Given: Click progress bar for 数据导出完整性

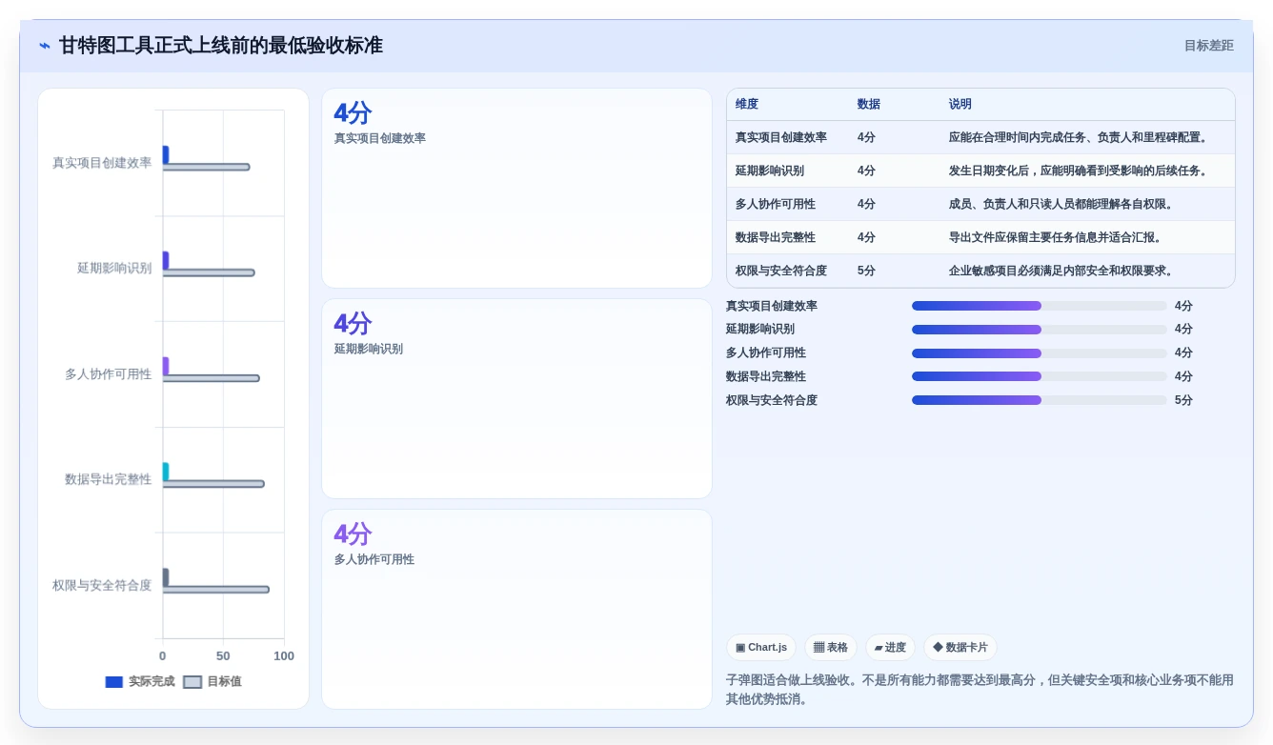Looking at the screenshot, I should [x=1039, y=376].
